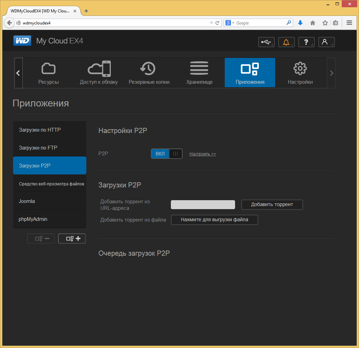359x348 pixels.
Task: Open the user account icon
Action: pos(326,42)
